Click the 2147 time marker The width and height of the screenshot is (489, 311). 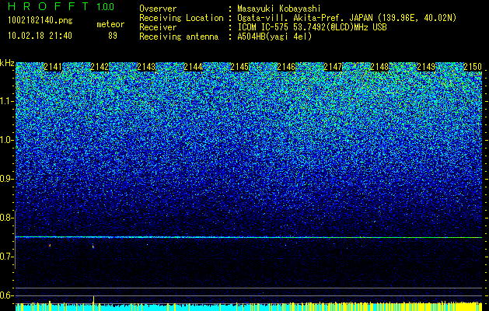(333, 67)
